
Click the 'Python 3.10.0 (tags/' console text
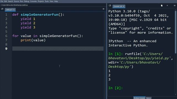tap(129, 11)
